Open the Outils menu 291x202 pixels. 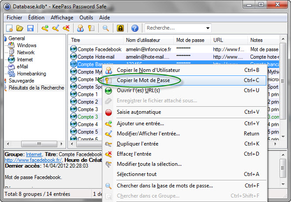[86, 18]
